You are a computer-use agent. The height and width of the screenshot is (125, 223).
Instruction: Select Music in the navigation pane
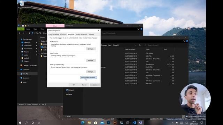pyautogui.click(x=25, y=55)
